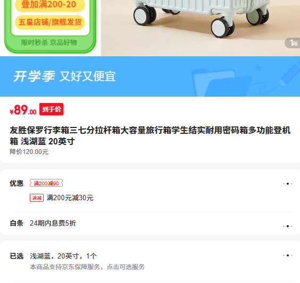Tap the 叠加满200-20 yellow label
Screen dimensions: 300x283
[50, 5]
